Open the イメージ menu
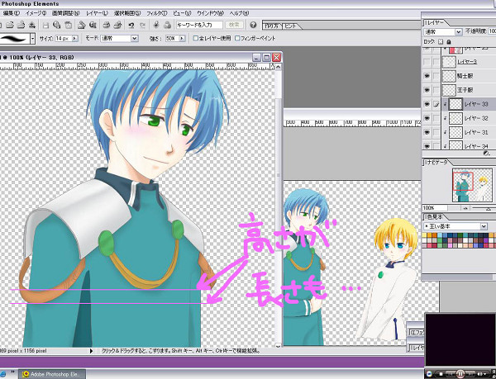Viewport: 496px width, 379px height. click(x=36, y=13)
